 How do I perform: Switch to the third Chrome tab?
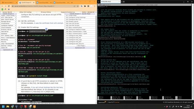[x=44, y=2]
